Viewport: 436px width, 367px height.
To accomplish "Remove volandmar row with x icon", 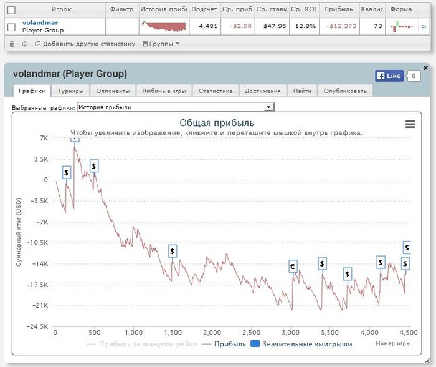I will (424, 27).
